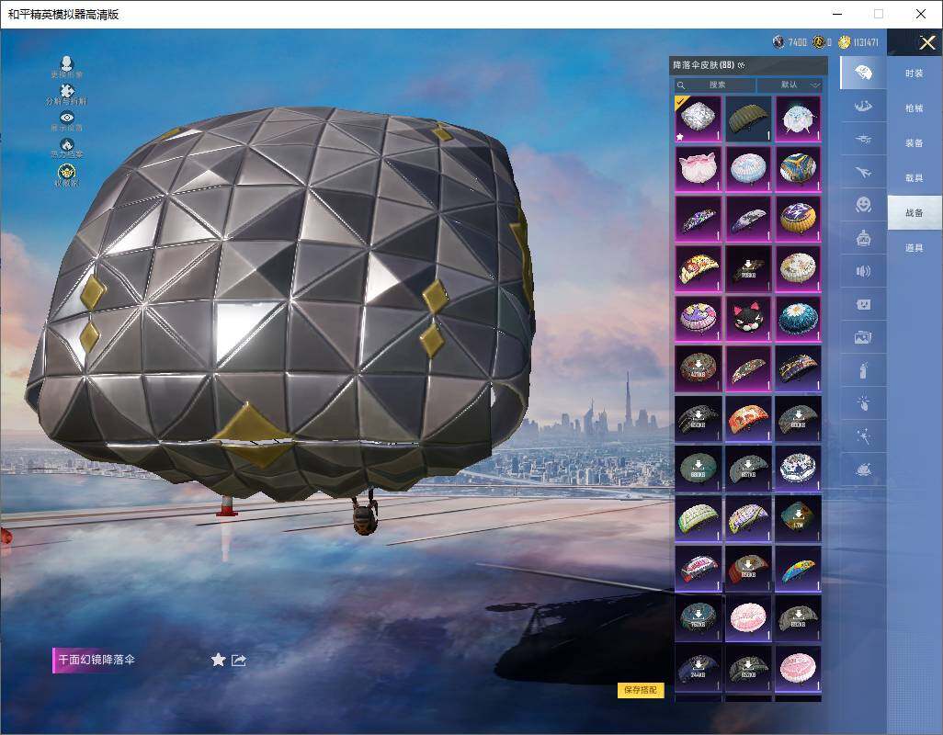The height and width of the screenshot is (735, 943).
Task: Select the blue-gold patterned parachute thumbnail
Action: (x=798, y=169)
